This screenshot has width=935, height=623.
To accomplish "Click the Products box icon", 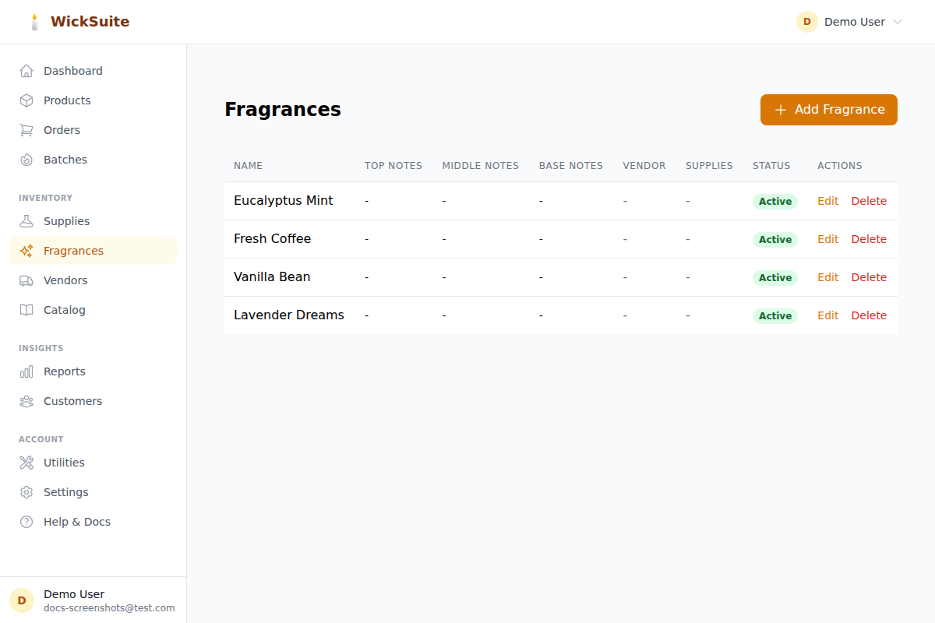I will click(26, 100).
